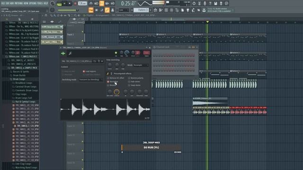Image resolution: width=303 pixels, height=170 pixels.
Task: Open the ADD menu
Action: (x=12, y=3)
